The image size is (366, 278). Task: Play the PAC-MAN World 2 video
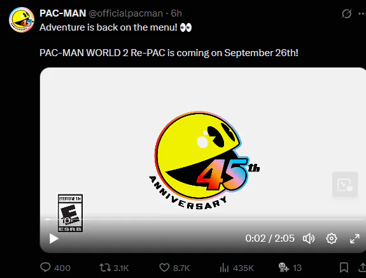[x=53, y=238]
